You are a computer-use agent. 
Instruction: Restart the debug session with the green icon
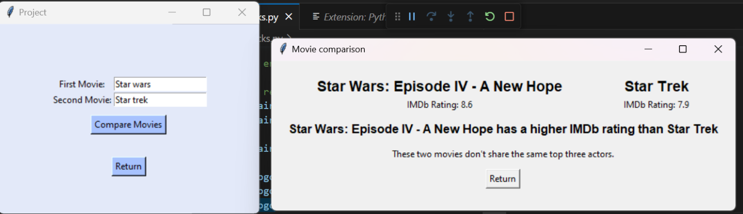(x=490, y=16)
